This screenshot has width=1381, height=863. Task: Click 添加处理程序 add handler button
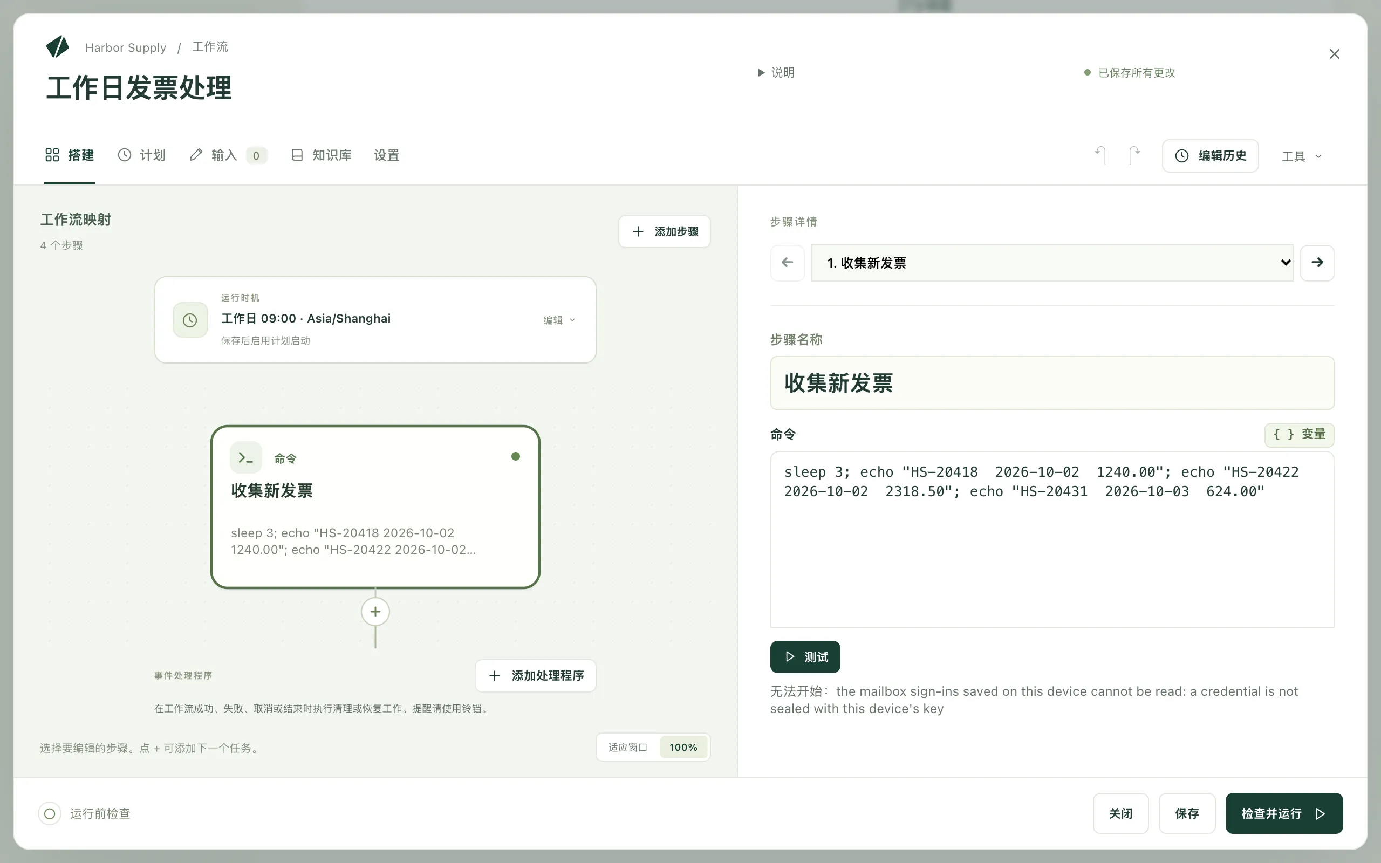click(x=535, y=676)
